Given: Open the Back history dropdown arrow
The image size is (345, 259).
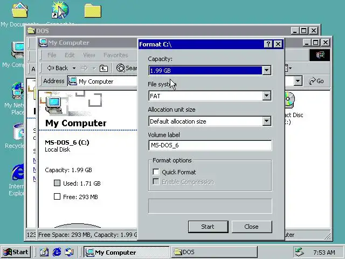Looking at the screenshot, I should coord(74,69).
